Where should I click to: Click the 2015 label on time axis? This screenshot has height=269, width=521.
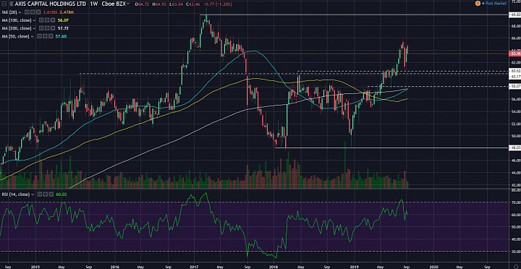coord(35,266)
